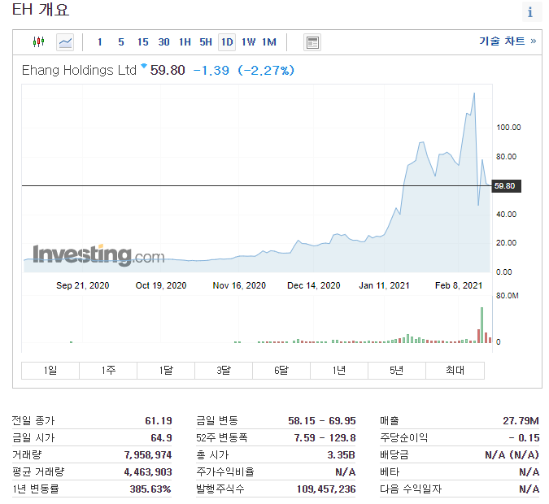Click the 베타 label
The height and width of the screenshot is (504, 549).
390,472
